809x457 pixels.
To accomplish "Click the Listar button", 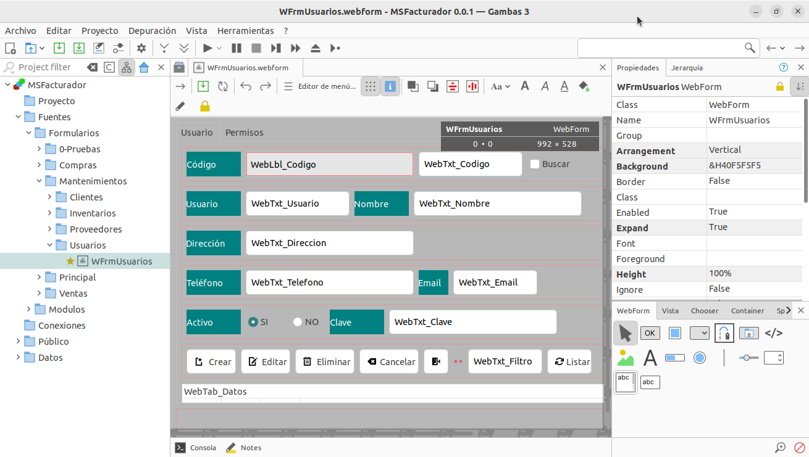I will (569, 361).
